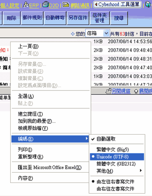Viewport: 152px width, 196px height.
Task: Select Unicode (UTF-8) encoding
Action: tap(117, 157)
